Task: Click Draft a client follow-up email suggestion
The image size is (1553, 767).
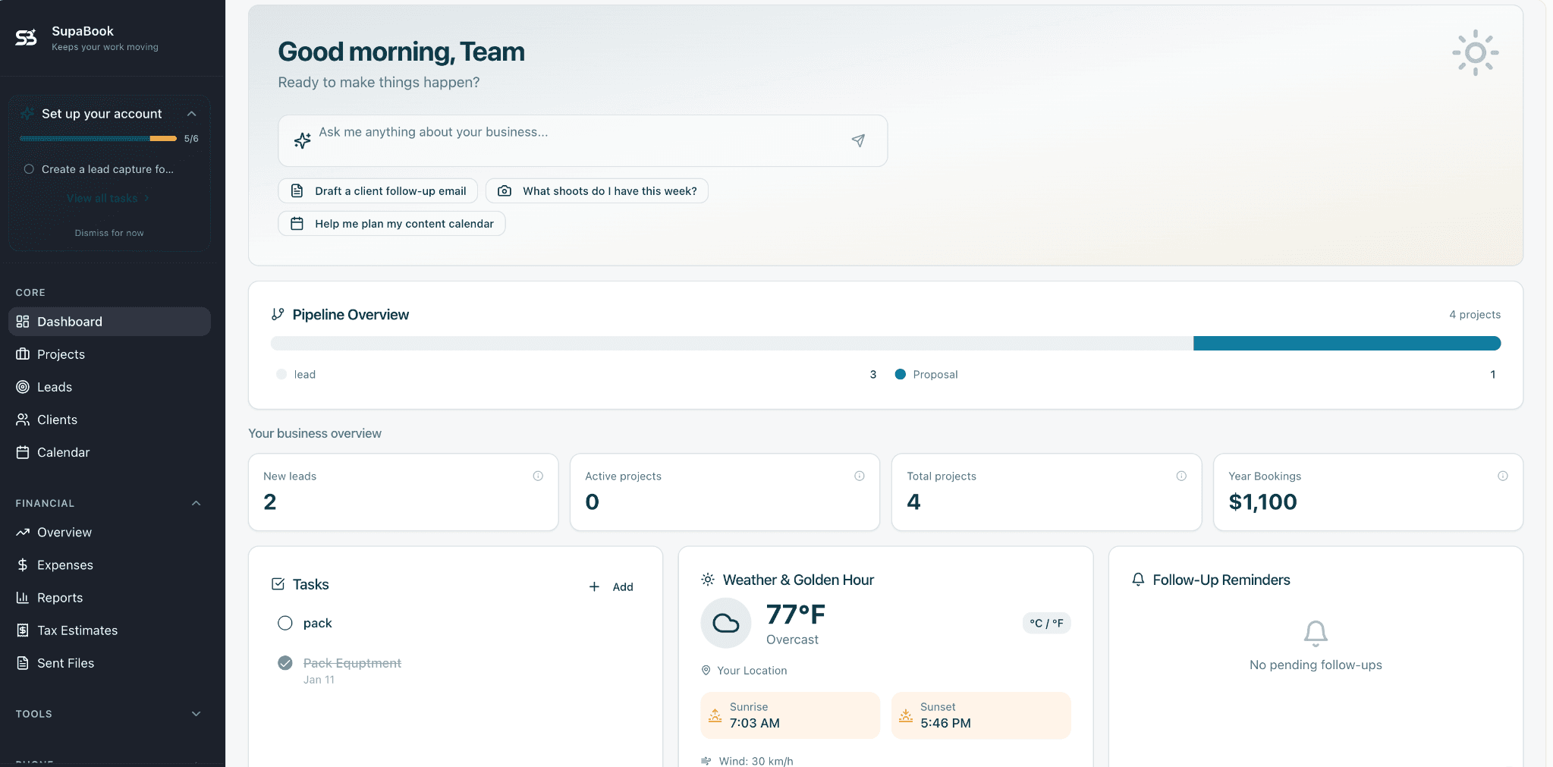Action: coord(378,191)
